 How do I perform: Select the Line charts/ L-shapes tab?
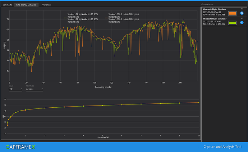26,5
